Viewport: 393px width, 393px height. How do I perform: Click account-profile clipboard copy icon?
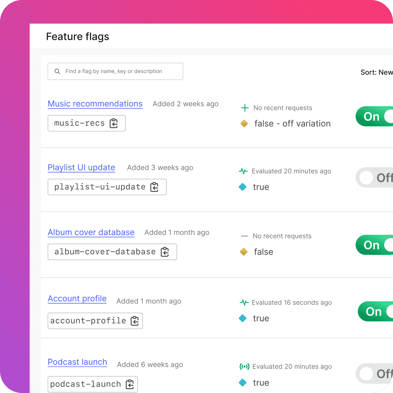[135, 321]
